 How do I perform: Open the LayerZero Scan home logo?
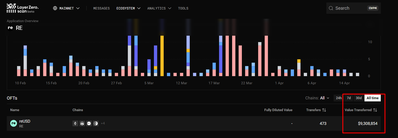click(x=23, y=8)
